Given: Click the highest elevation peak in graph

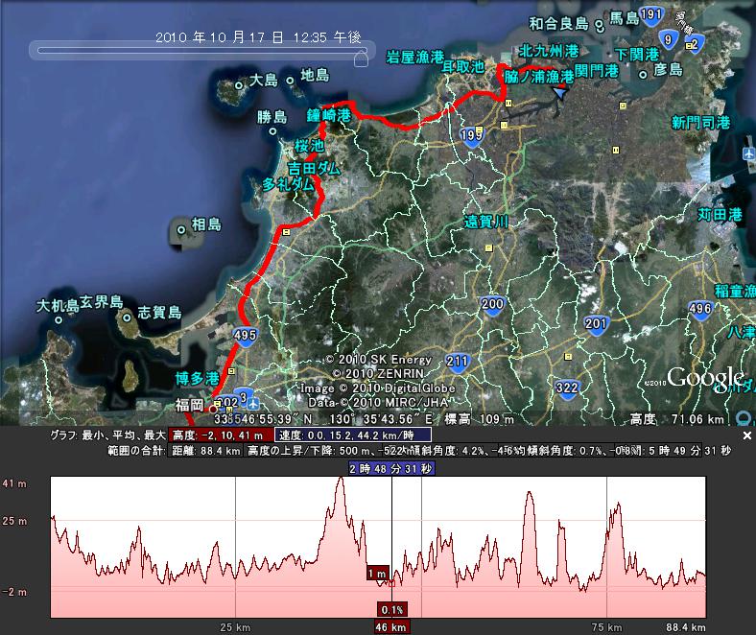Looking at the screenshot, I should (x=342, y=479).
